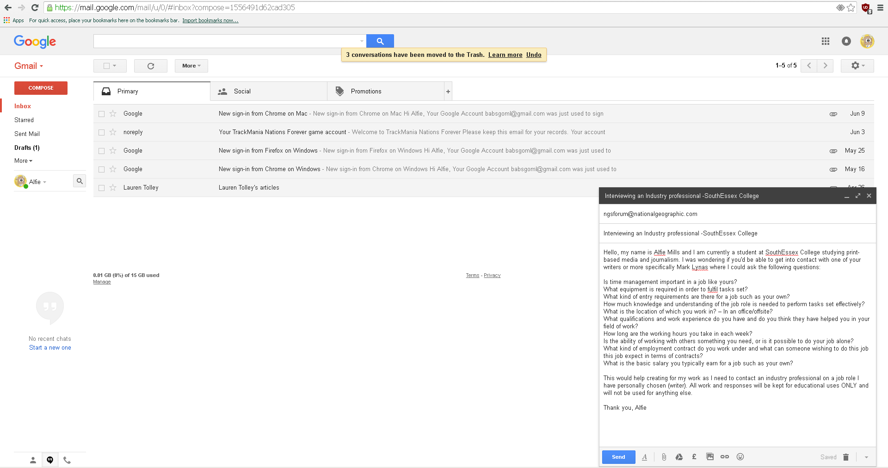Open Hangouts conversations icon at bottom

tap(50, 460)
